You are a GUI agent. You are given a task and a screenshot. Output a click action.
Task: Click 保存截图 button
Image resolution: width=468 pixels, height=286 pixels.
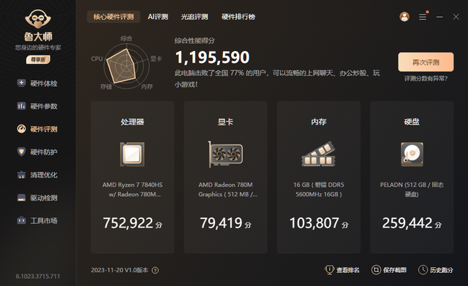[389, 270]
